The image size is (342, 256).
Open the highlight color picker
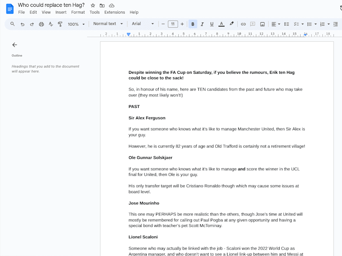[x=231, y=24]
